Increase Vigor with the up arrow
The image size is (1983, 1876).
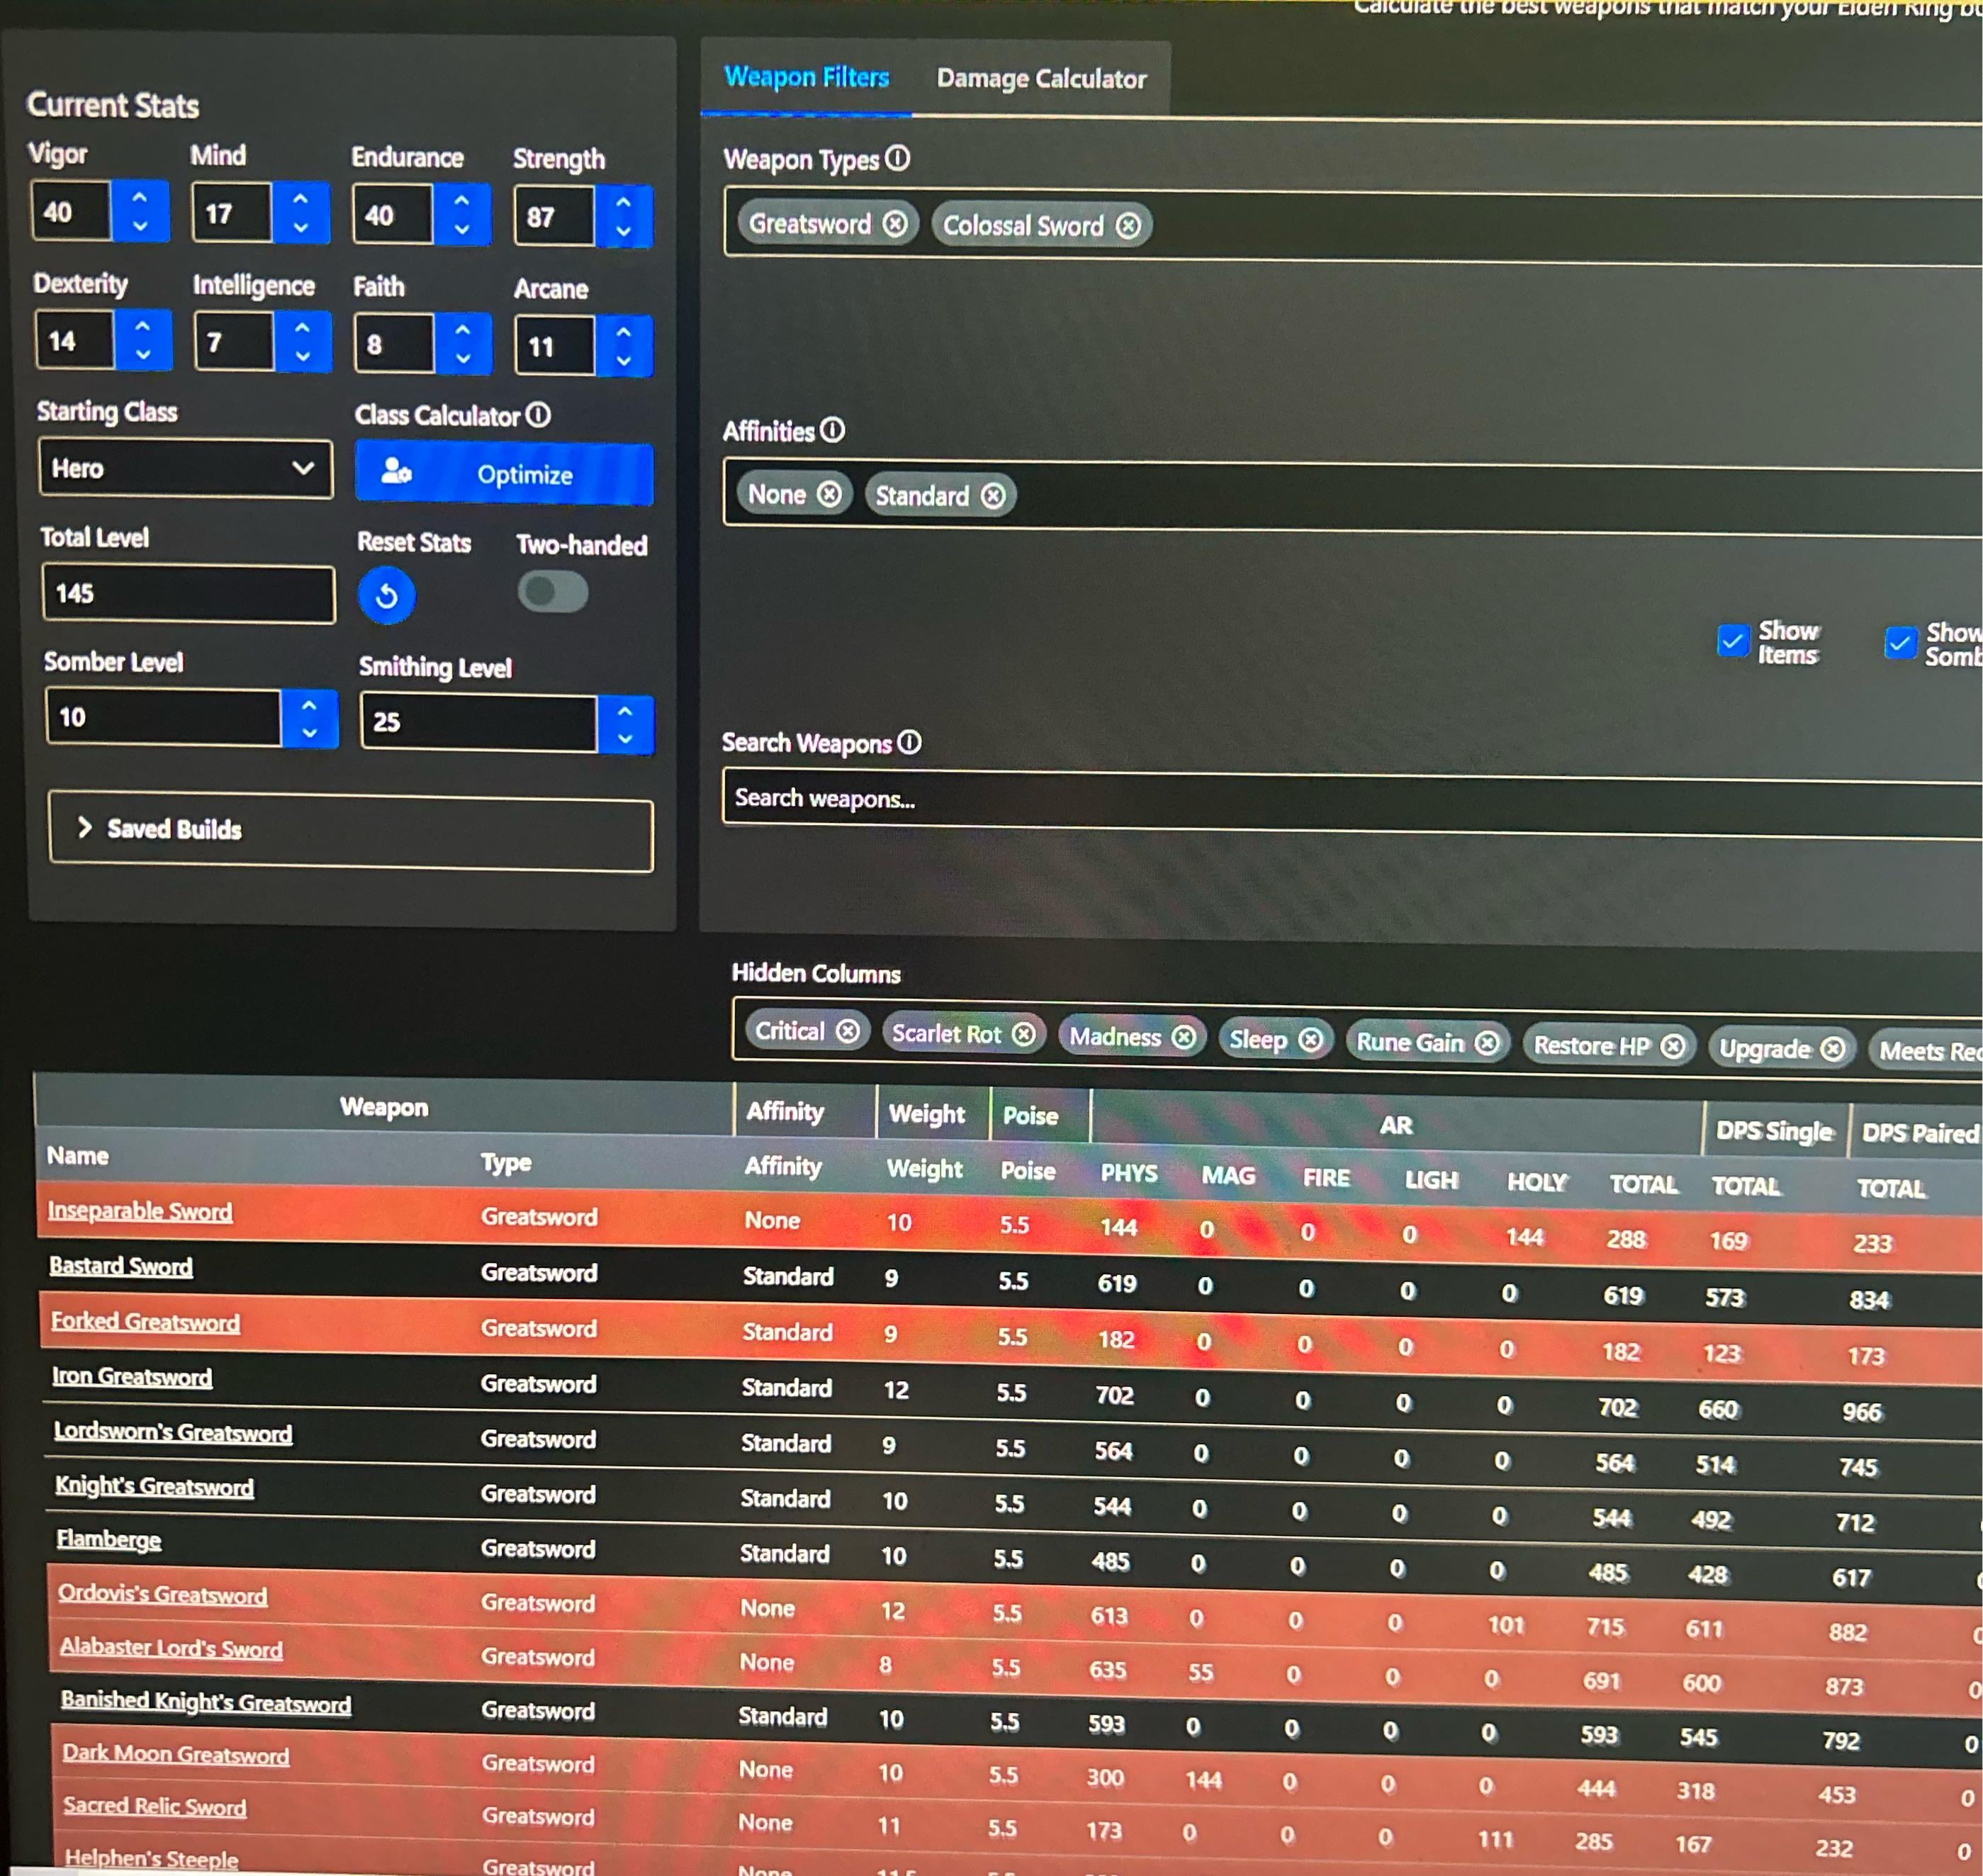click(140, 197)
